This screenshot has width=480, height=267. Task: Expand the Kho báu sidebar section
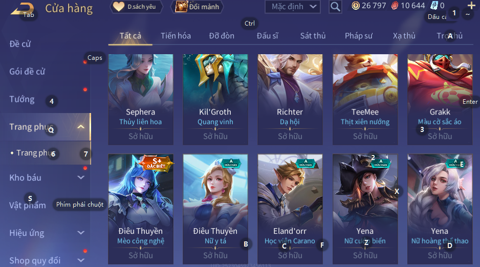tap(81, 177)
